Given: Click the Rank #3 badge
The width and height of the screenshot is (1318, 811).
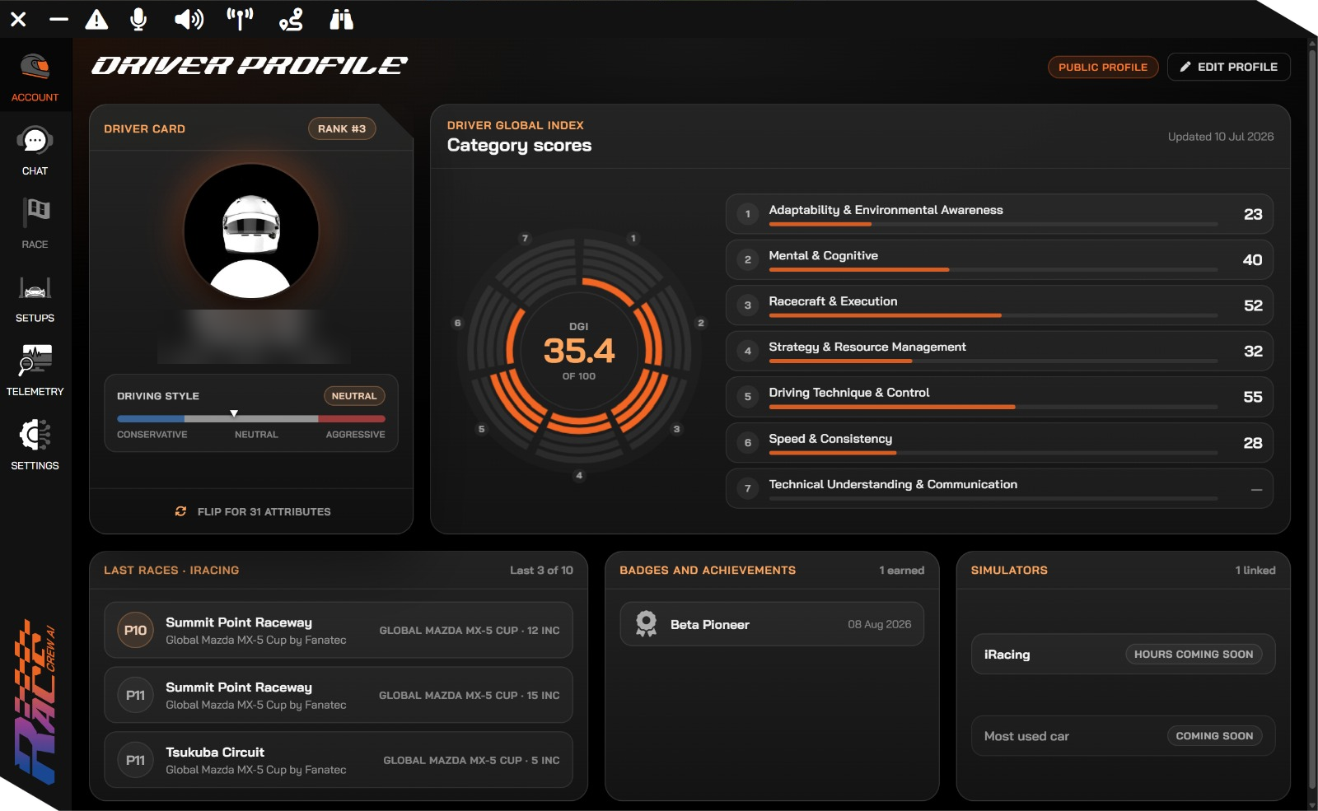Looking at the screenshot, I should [x=342, y=128].
